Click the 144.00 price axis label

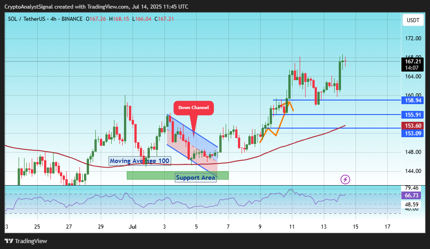pyautogui.click(x=413, y=171)
